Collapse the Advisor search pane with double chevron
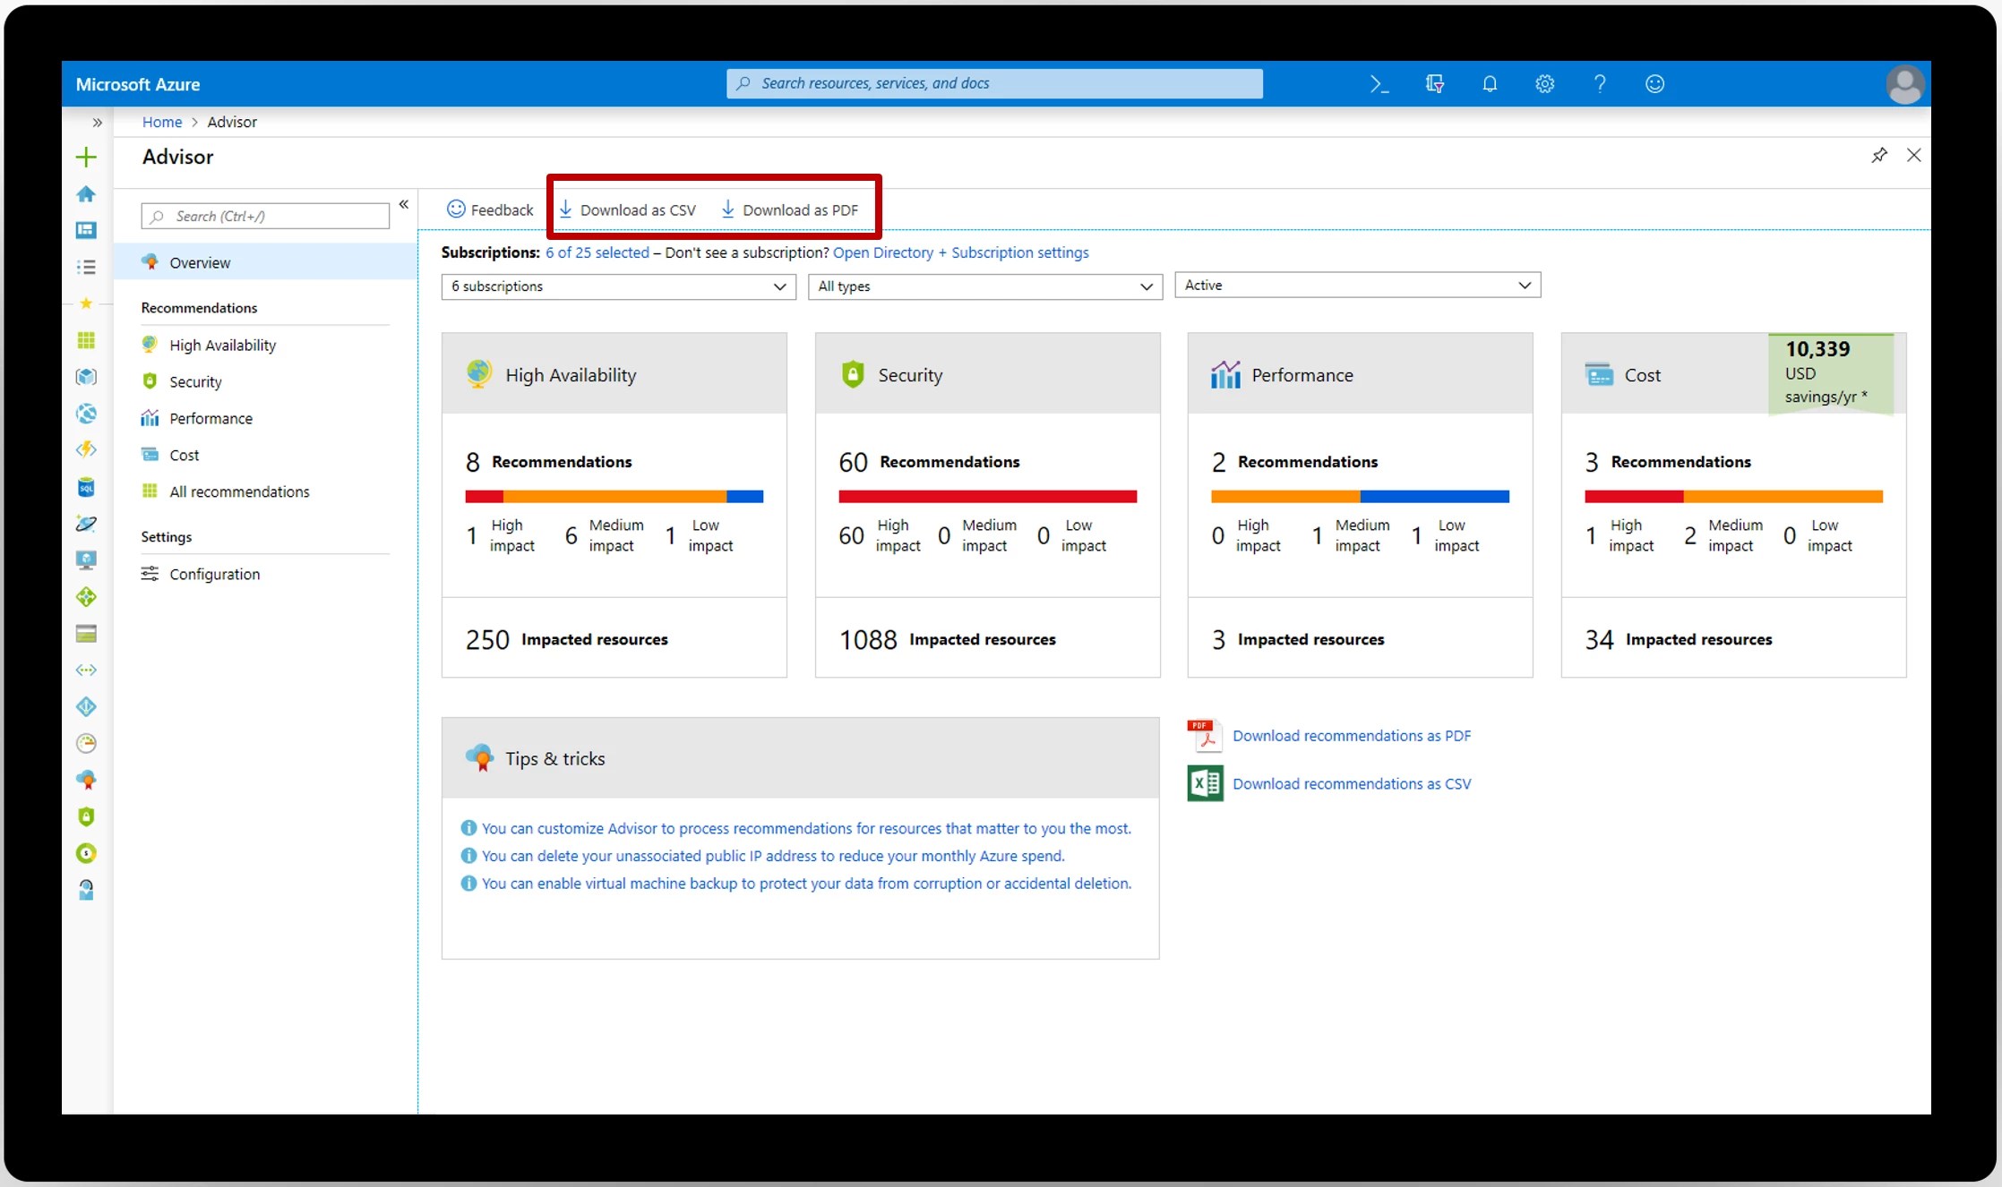 click(x=404, y=204)
